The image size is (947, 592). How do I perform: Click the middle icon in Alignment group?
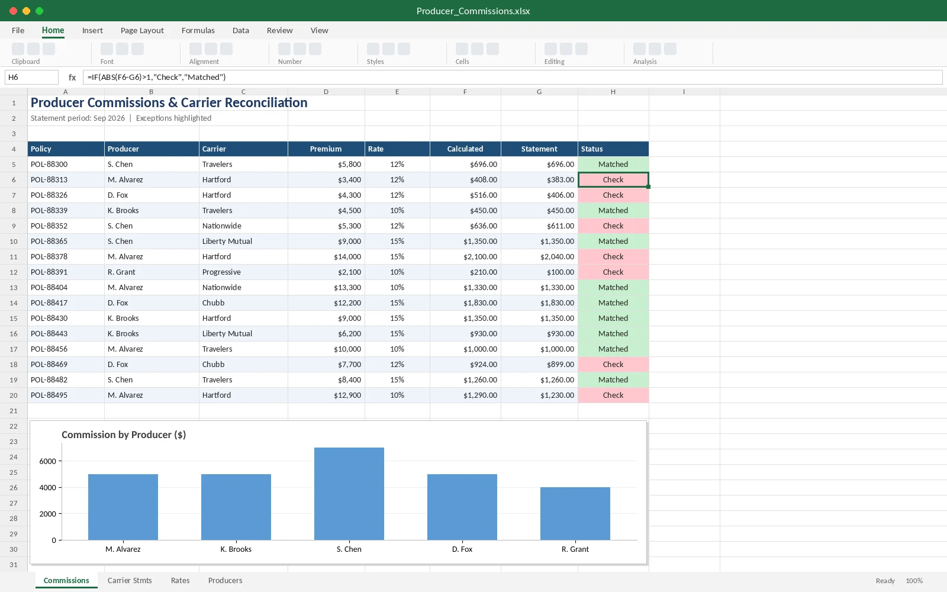coord(211,49)
